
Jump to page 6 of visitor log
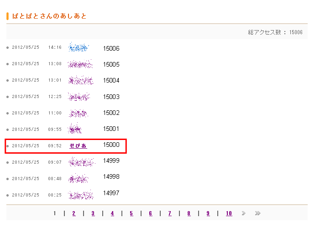[x=150, y=213]
